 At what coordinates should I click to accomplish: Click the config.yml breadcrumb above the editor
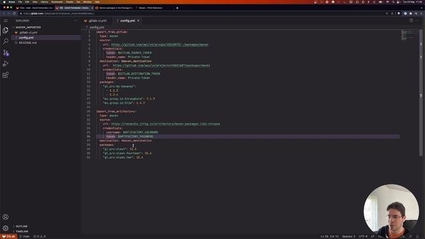point(96,27)
